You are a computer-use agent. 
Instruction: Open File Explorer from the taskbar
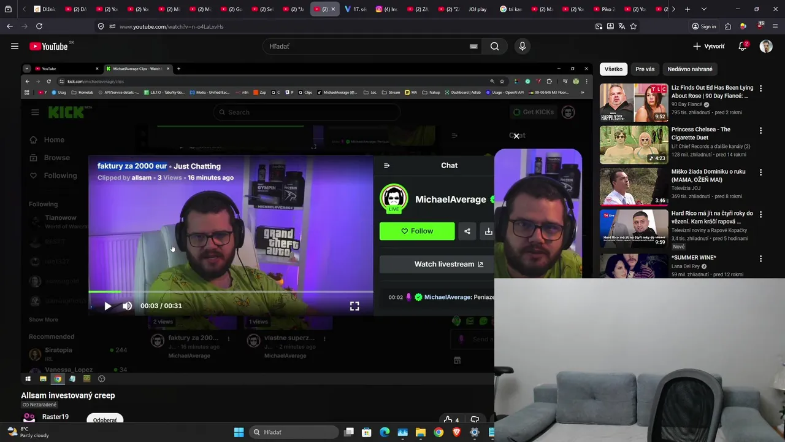[421, 432]
